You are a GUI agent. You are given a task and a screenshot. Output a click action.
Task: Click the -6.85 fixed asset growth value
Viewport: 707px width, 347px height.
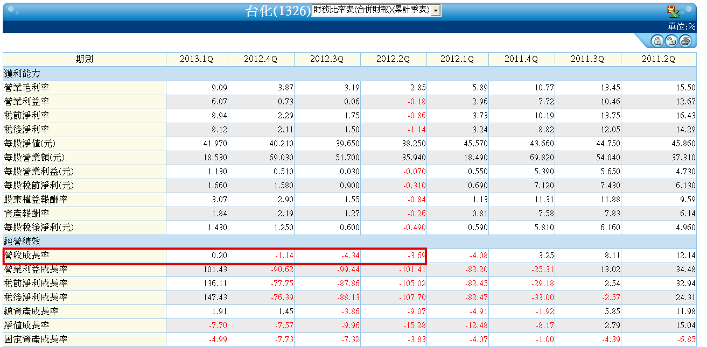click(686, 340)
